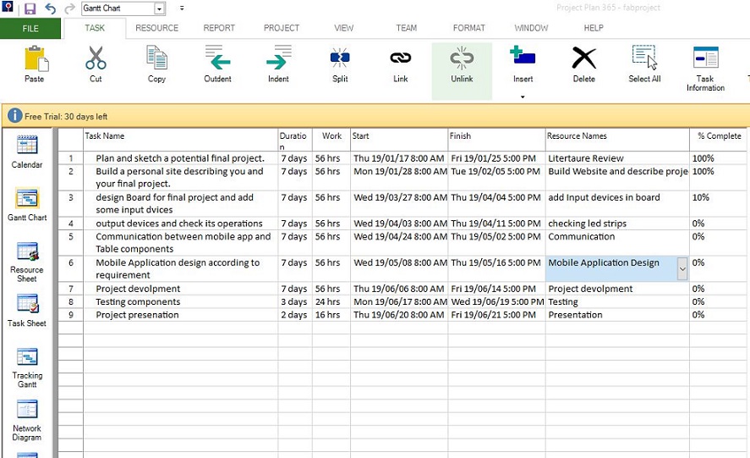Switch to the TEAM tab
This screenshot has height=458, width=750.
click(407, 28)
